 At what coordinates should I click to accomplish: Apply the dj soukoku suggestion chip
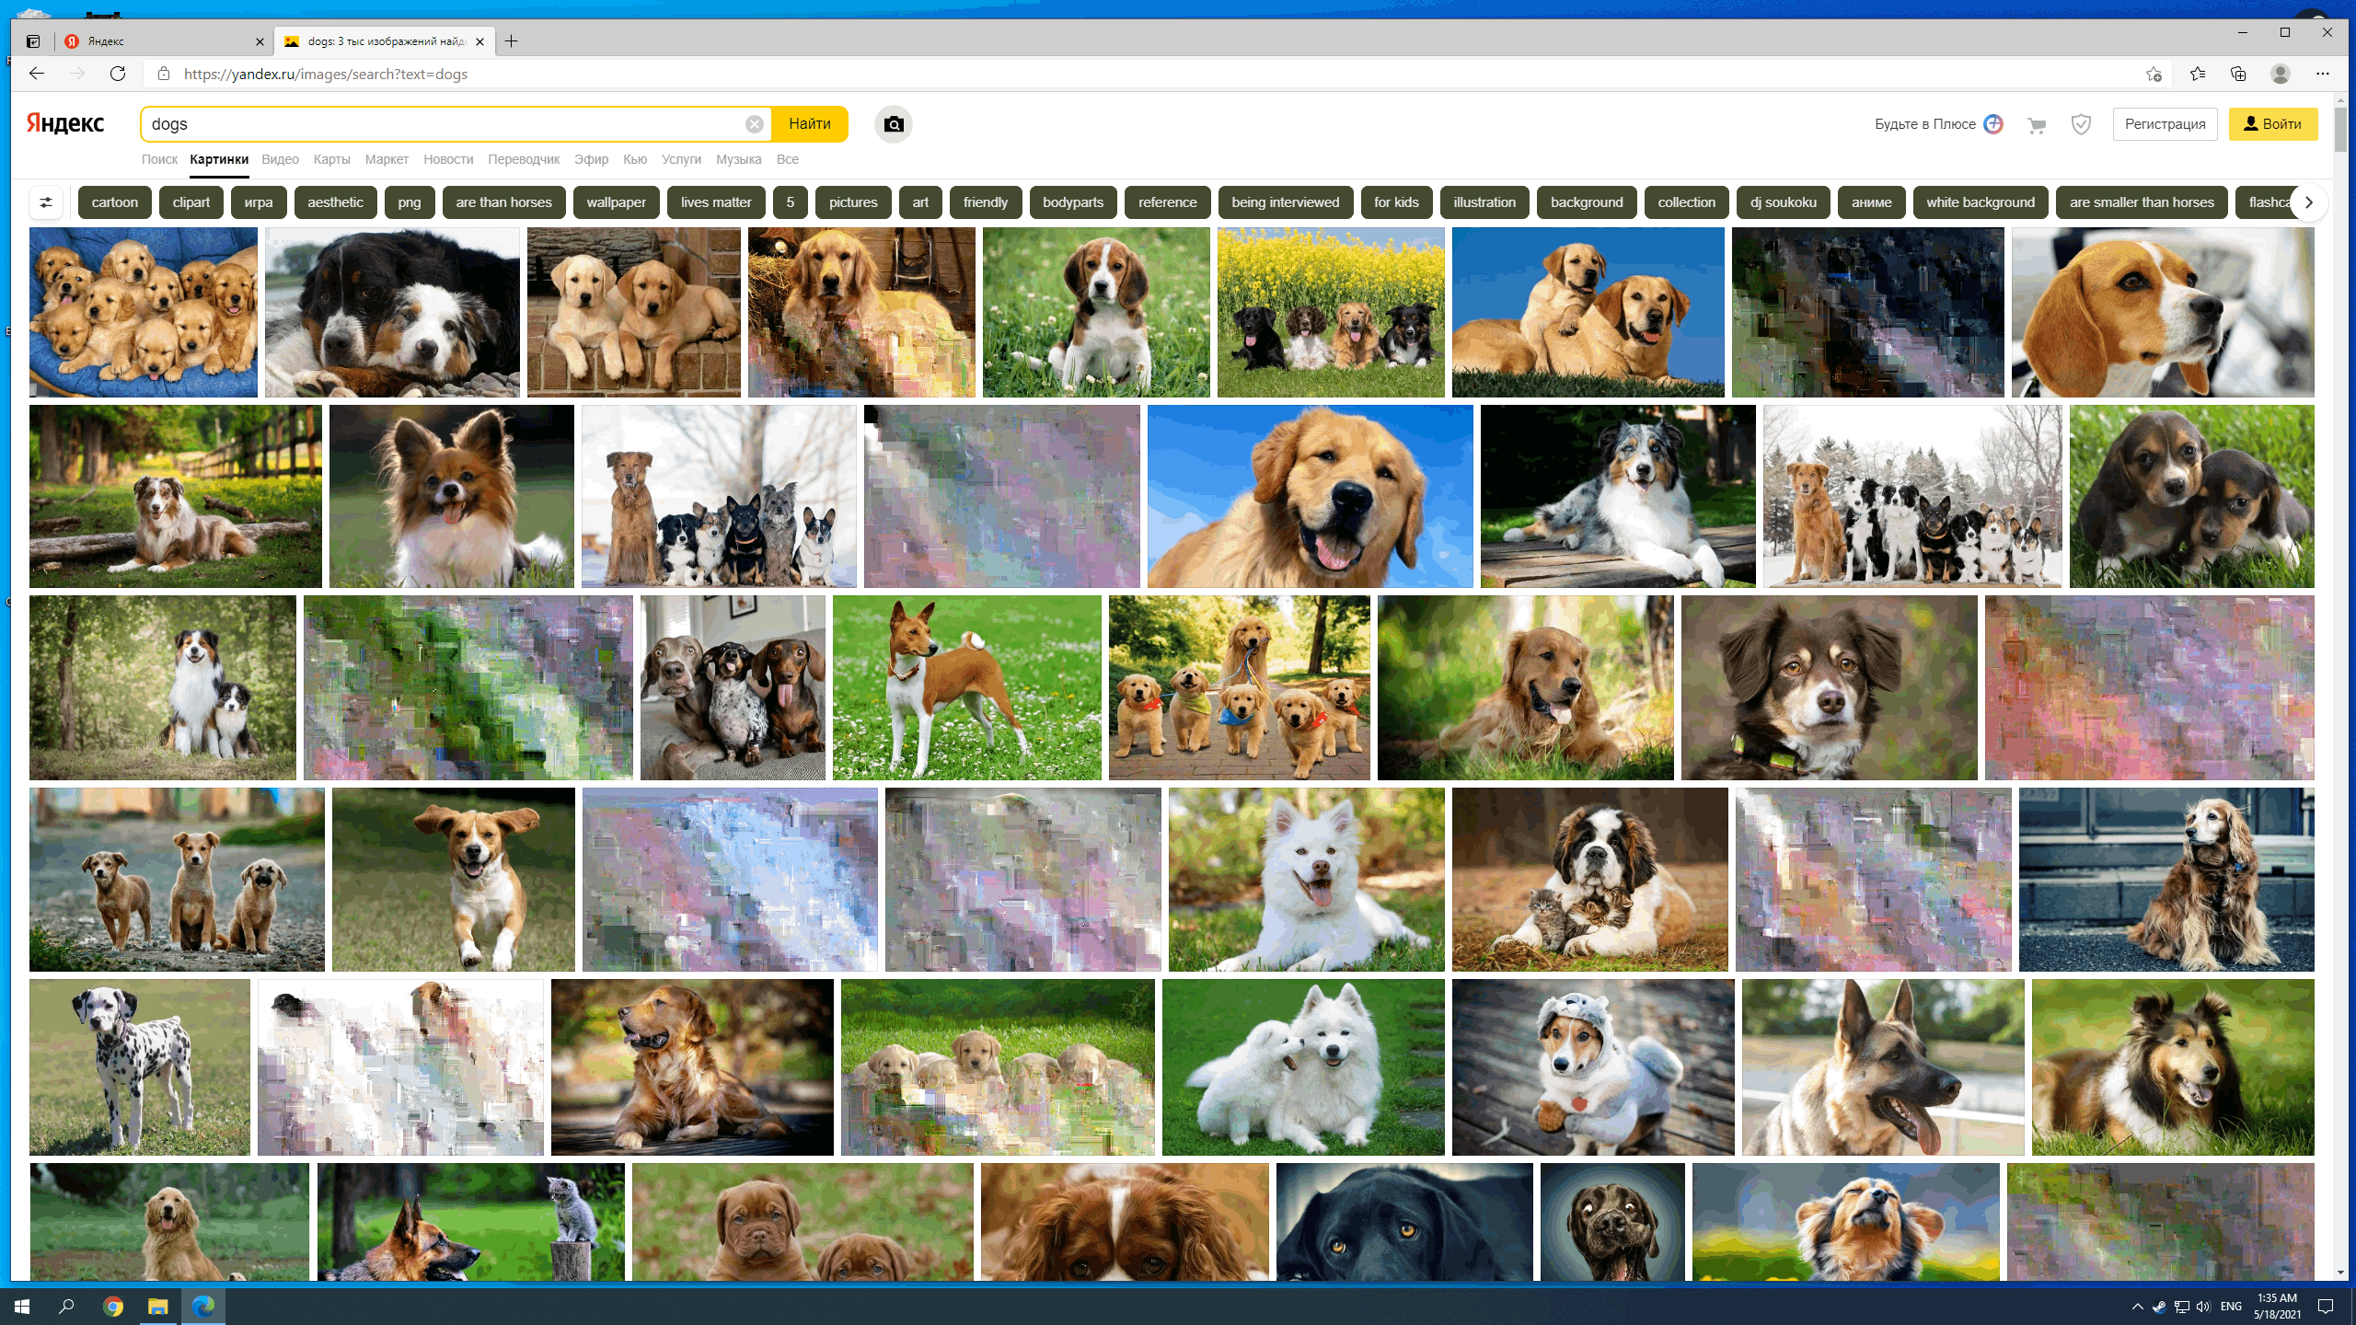1784,202
